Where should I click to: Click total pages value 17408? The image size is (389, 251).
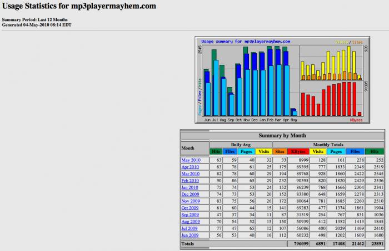(x=338, y=244)
